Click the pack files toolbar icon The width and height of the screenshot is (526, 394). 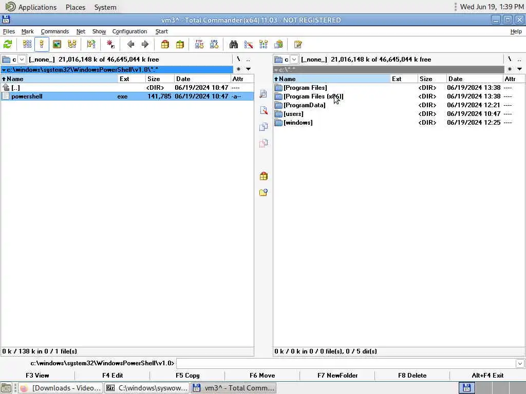[165, 44]
